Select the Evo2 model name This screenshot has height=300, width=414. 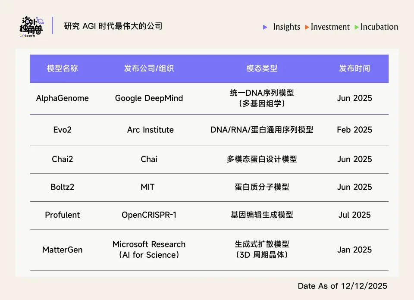(63, 130)
